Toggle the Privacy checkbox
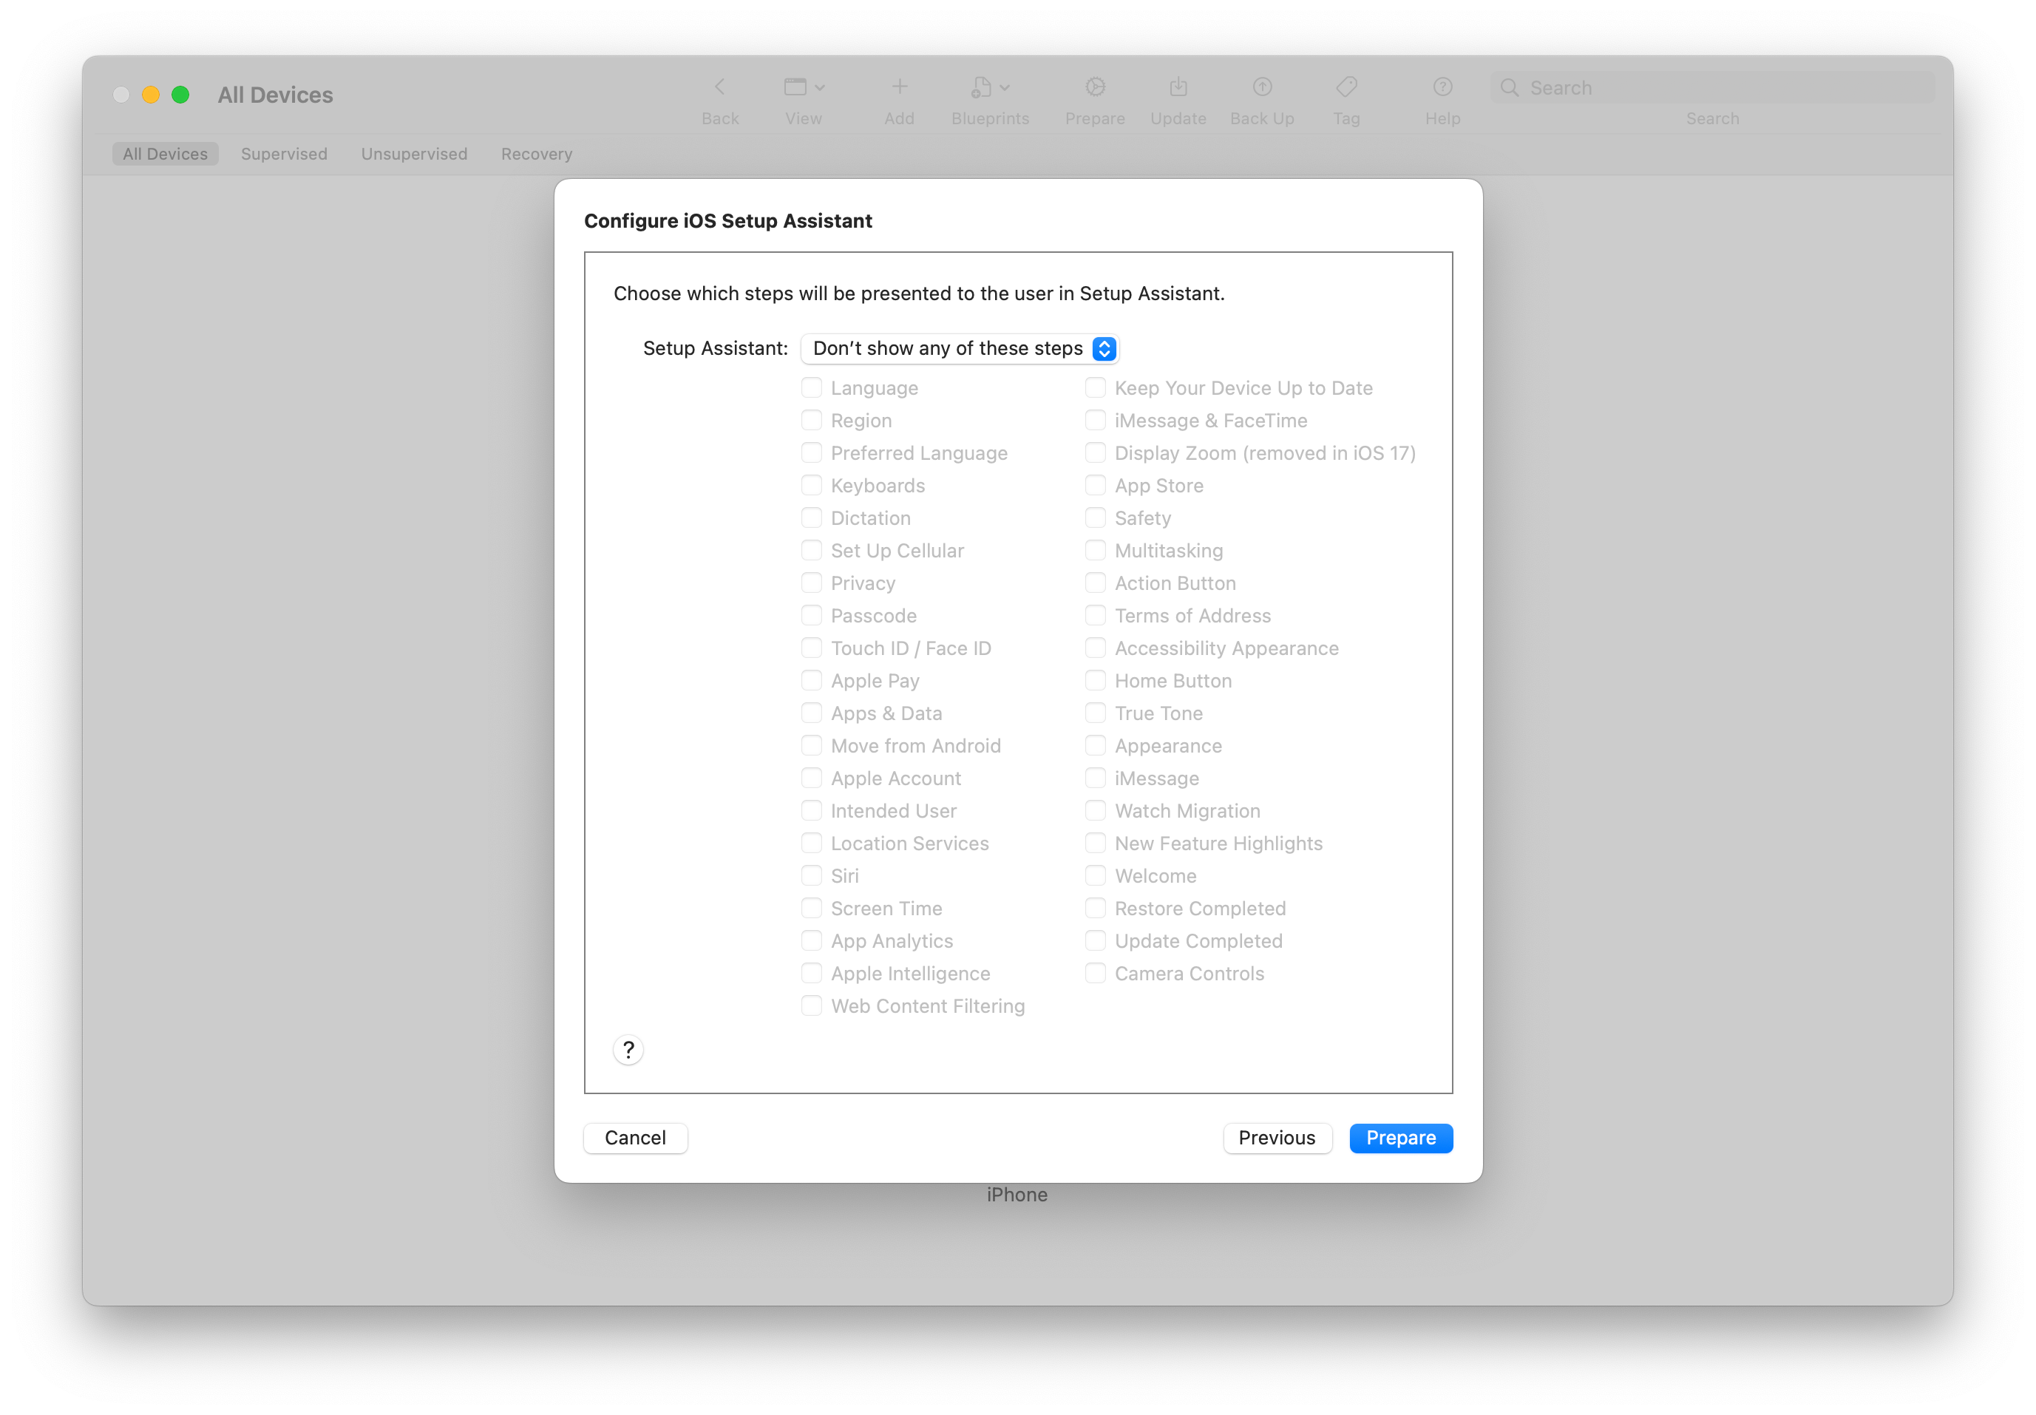2036x1415 pixels. [x=811, y=583]
